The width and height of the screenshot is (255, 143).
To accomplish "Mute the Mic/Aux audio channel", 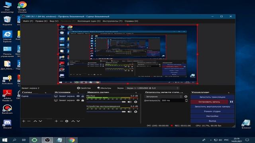I will (129, 102).
